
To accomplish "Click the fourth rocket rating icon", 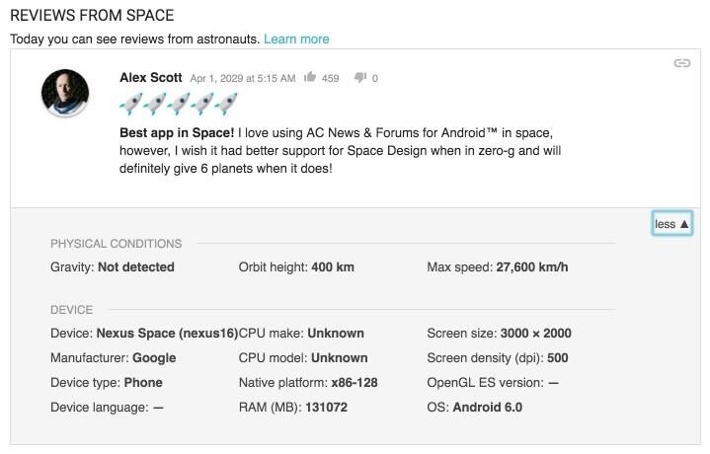I will pos(202,104).
